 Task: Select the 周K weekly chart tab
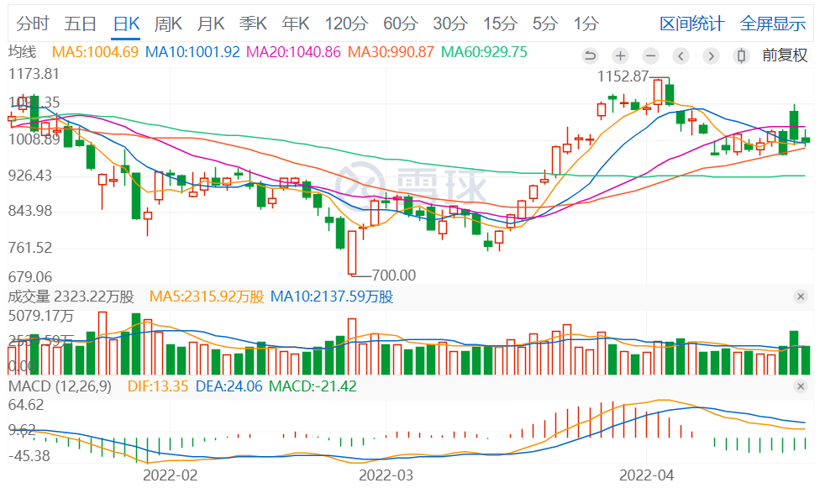pos(168,24)
